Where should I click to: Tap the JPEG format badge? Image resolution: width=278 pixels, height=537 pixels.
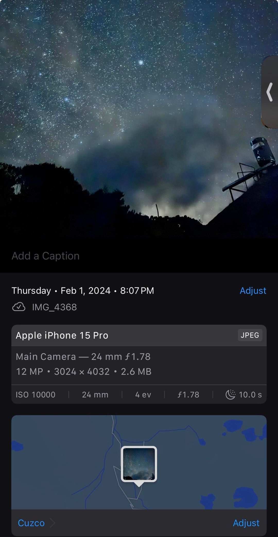click(250, 335)
